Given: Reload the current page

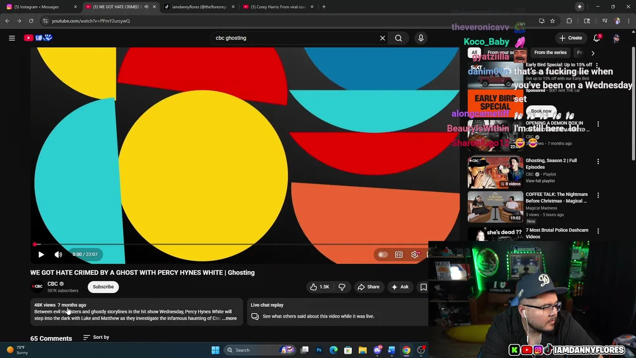Looking at the screenshot, I should 31,21.
